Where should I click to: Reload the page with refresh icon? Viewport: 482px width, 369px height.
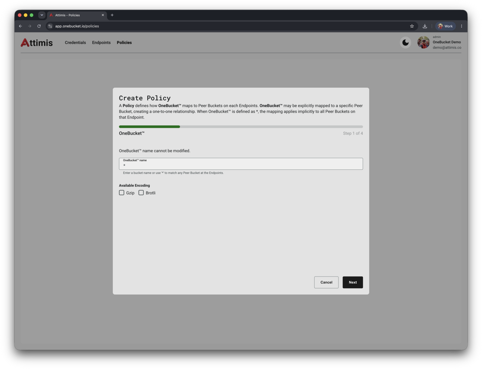[39, 26]
